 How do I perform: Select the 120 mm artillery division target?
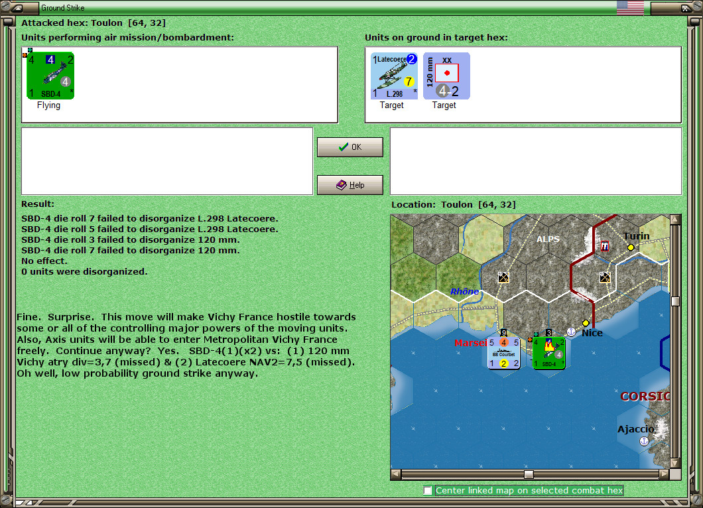tap(446, 76)
